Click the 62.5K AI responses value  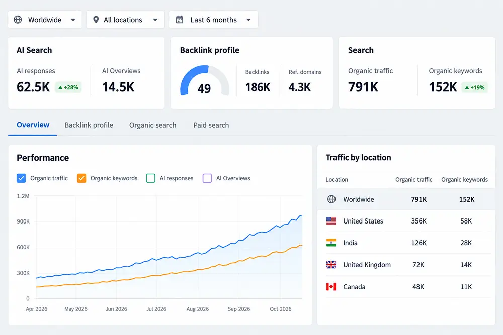coord(33,87)
